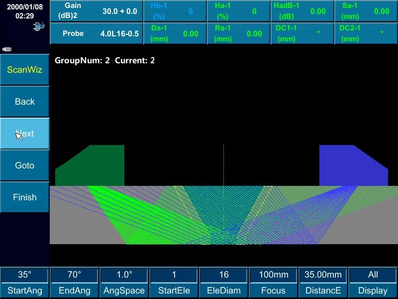Click the small USB storage icon

(6, 49)
